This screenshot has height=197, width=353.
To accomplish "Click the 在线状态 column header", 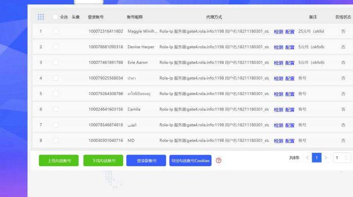I will tap(343, 17).
